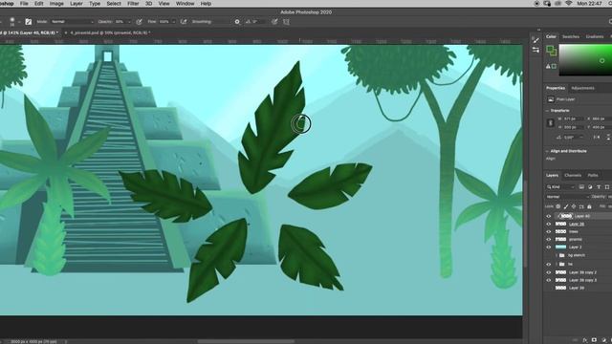Open smoothing options gear
This screenshot has height=344, width=612.
237,22
